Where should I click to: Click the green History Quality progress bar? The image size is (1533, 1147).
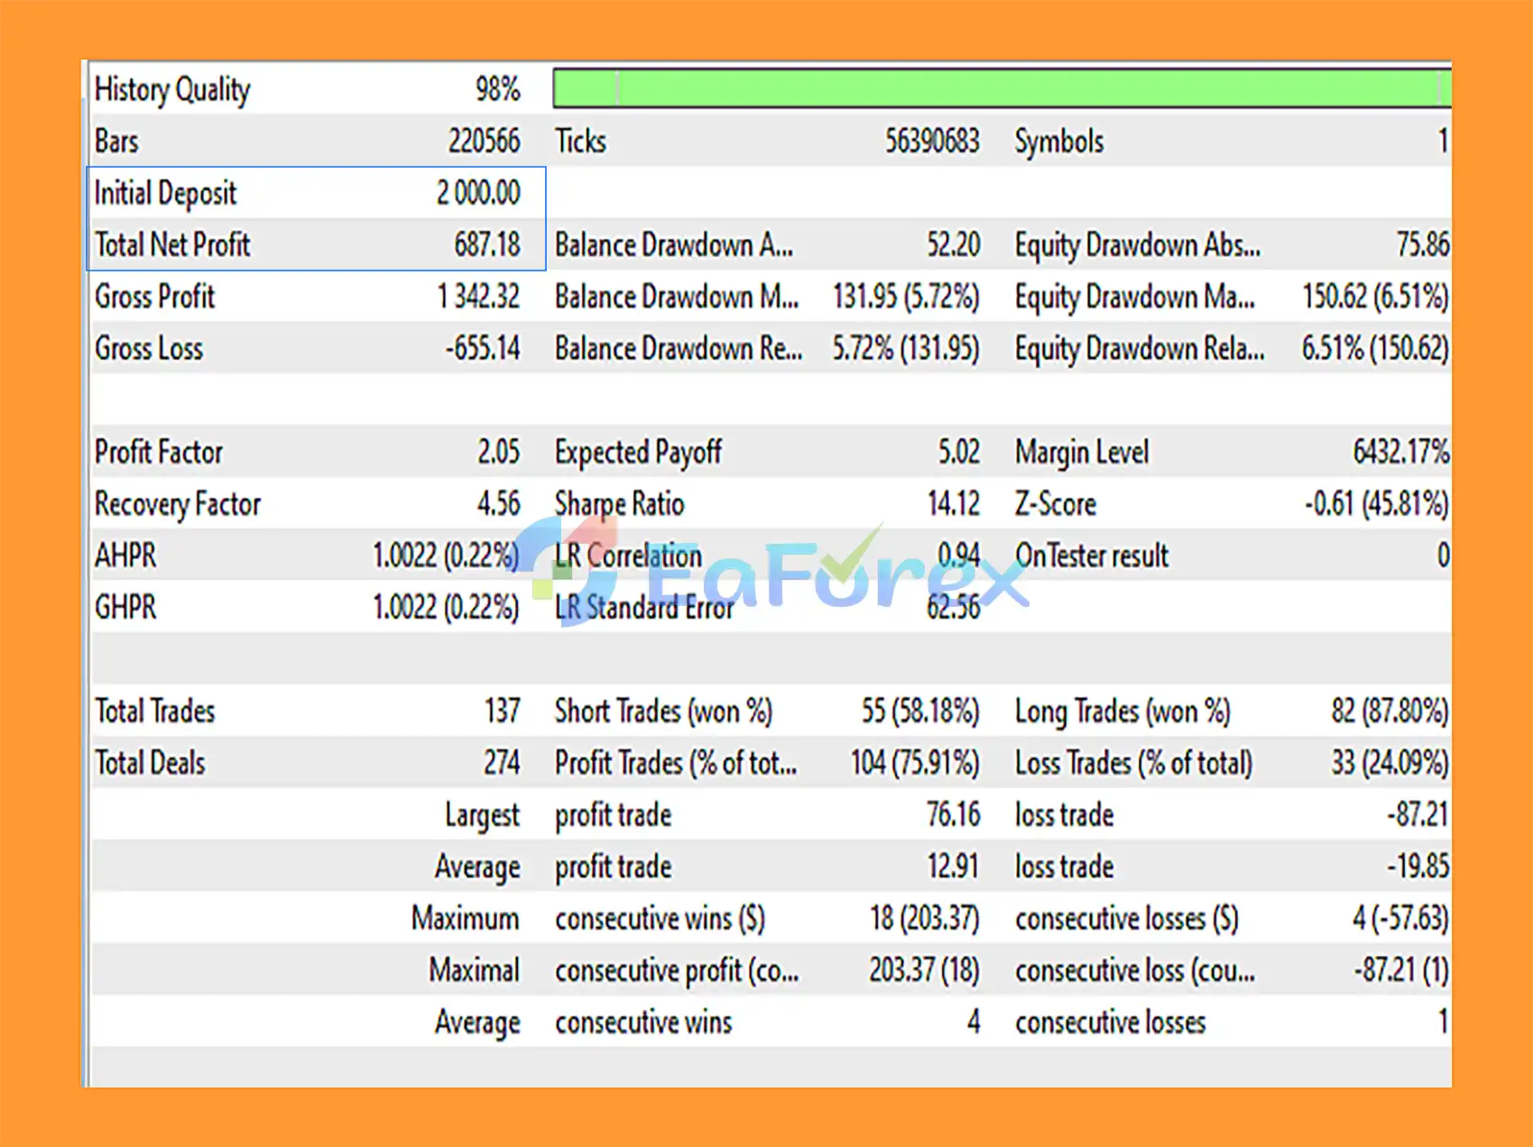pyautogui.click(x=1002, y=89)
